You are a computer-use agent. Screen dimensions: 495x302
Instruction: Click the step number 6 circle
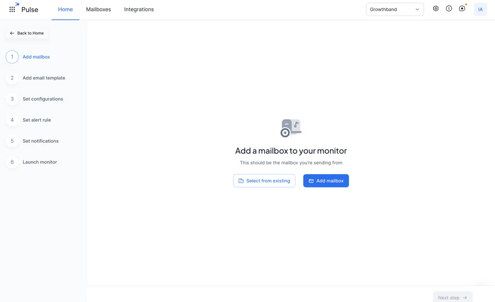12,162
